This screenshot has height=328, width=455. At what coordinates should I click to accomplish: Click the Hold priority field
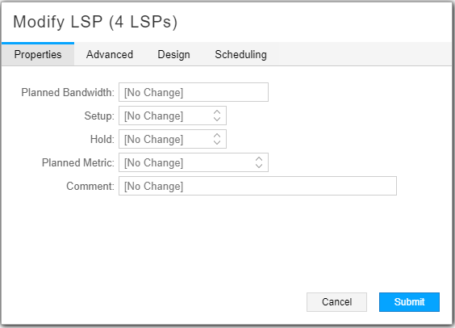tap(173, 139)
